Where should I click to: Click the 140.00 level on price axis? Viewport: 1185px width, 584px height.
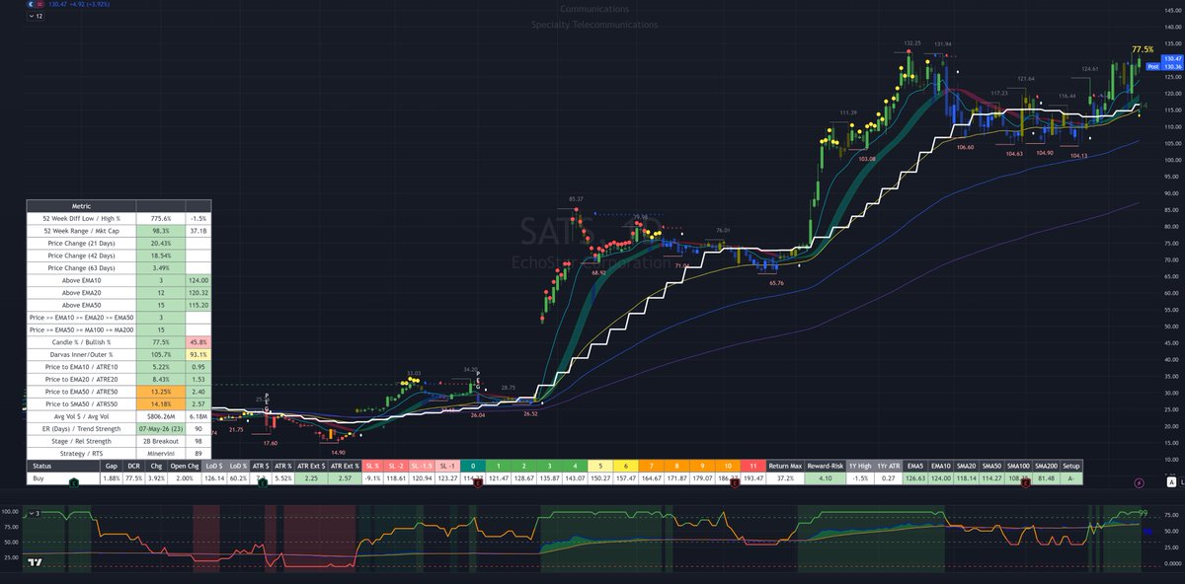[x=1172, y=28]
